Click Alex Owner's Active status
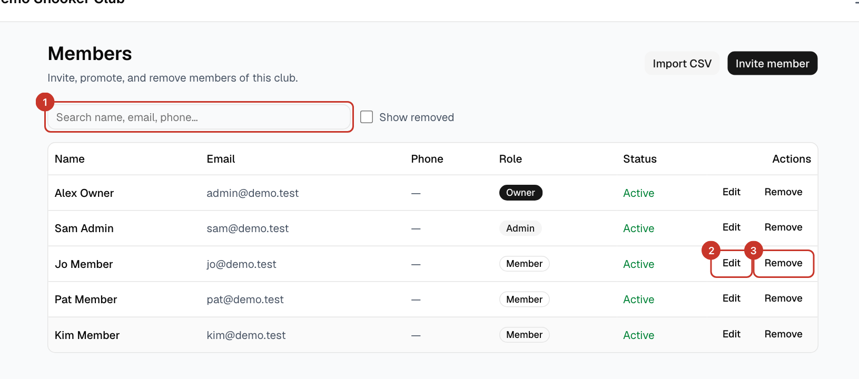This screenshot has width=859, height=379. tap(638, 193)
